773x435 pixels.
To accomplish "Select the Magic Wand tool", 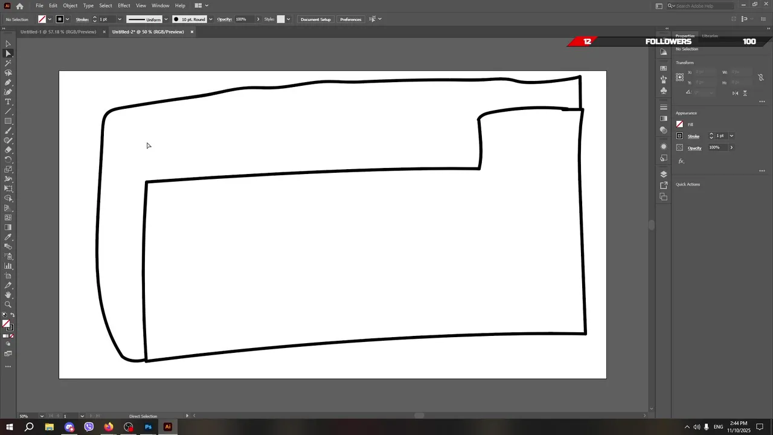I will coord(8,63).
